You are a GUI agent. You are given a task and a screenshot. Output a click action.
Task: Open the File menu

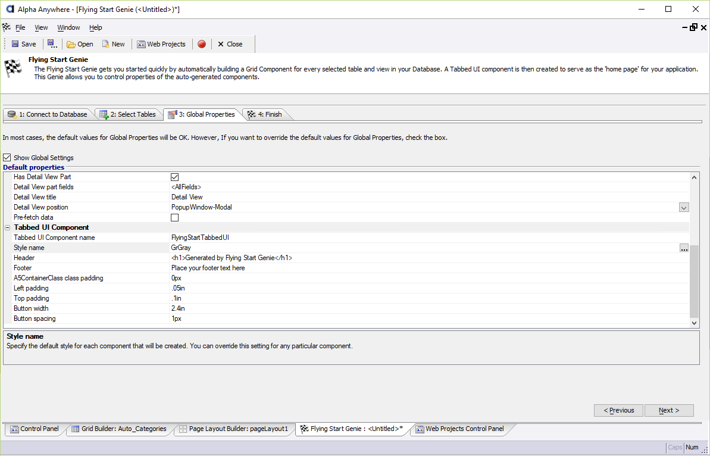20,27
